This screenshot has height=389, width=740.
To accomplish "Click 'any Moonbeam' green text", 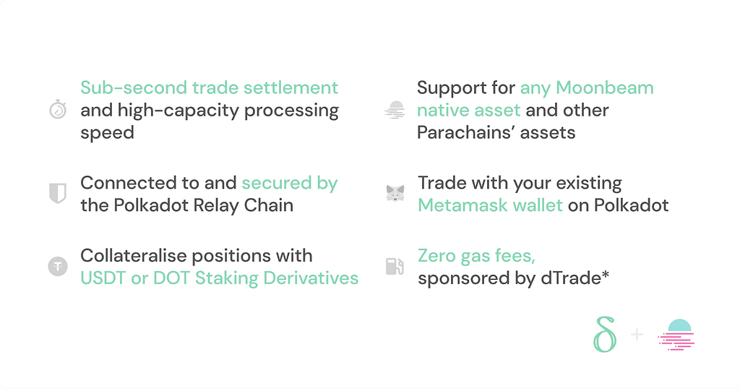I will [586, 88].
